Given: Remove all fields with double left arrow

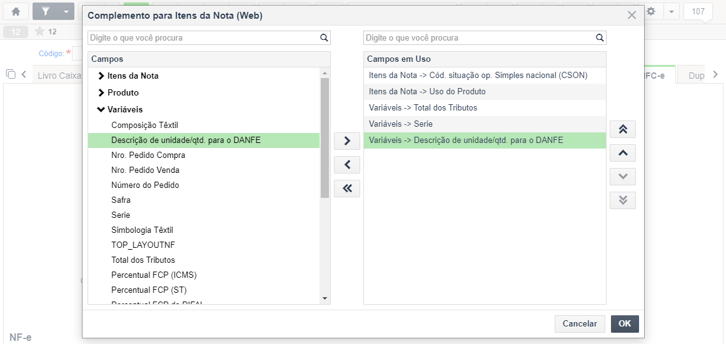Looking at the screenshot, I should 347,188.
